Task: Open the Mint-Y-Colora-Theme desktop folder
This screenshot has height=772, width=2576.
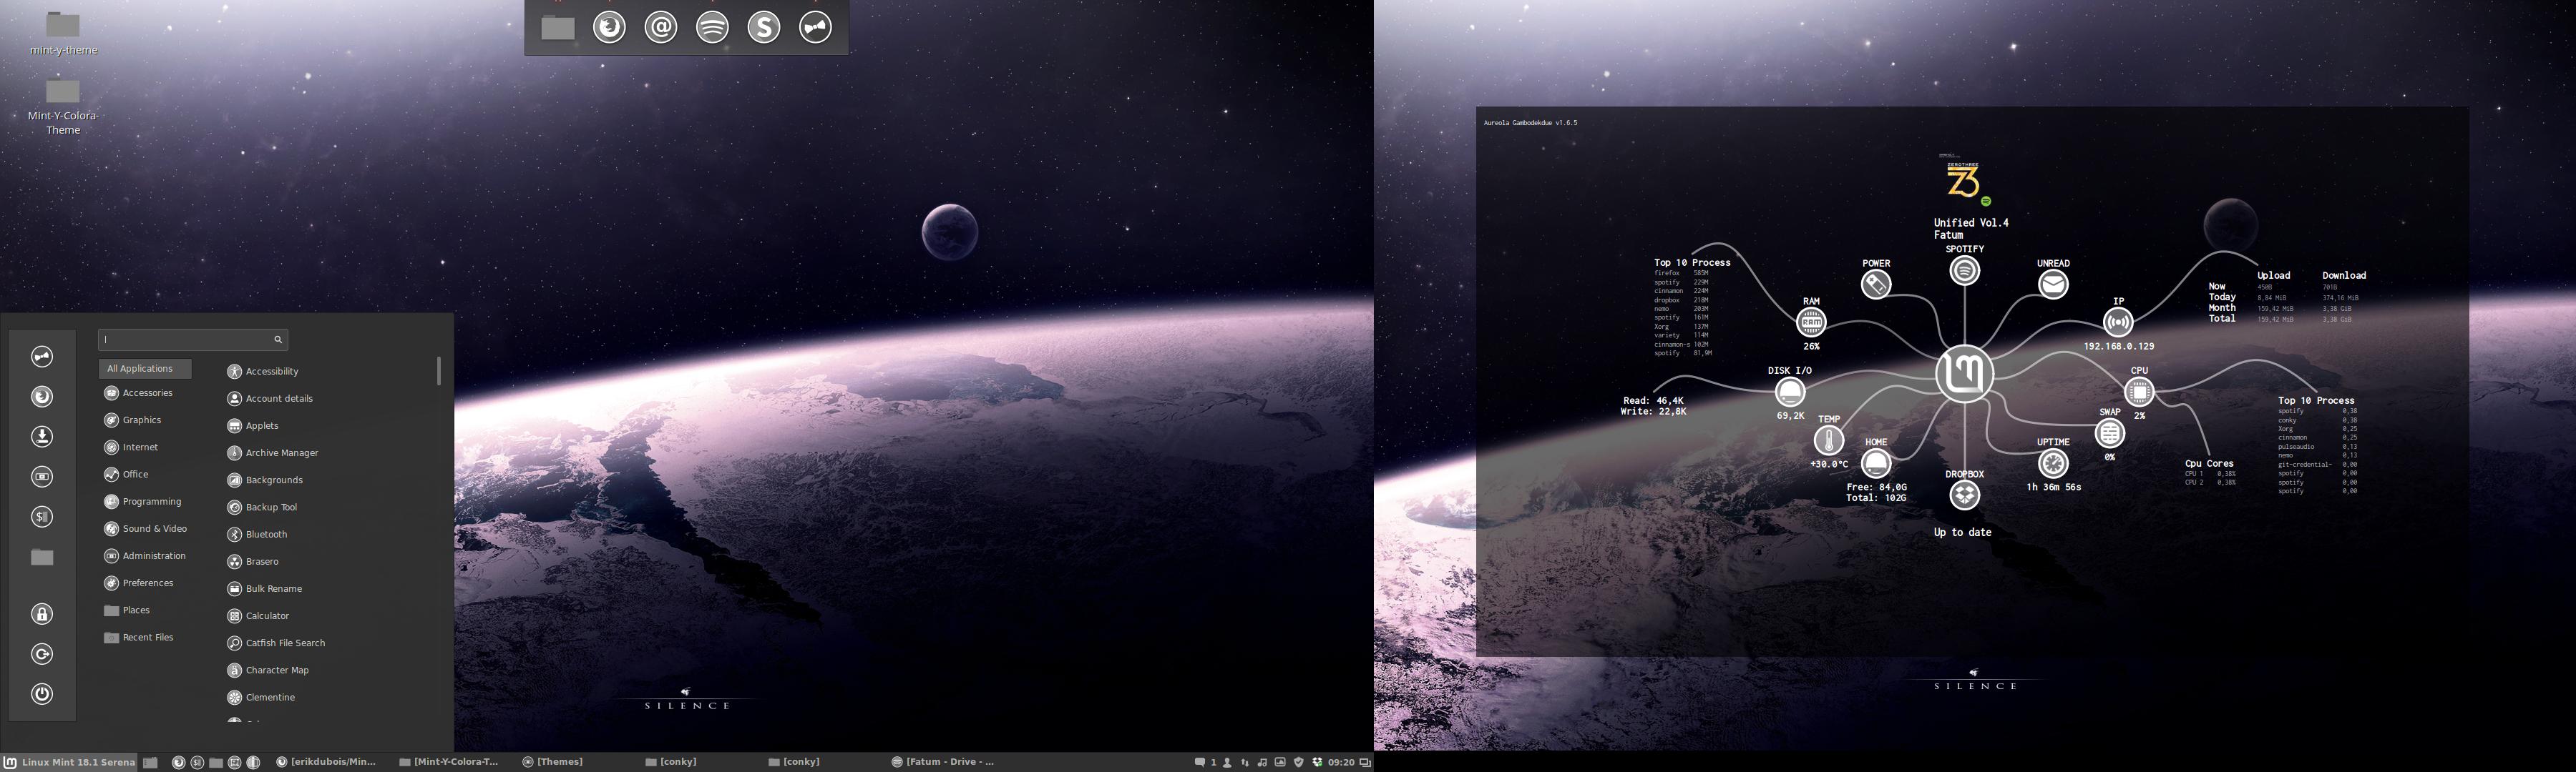Action: [63, 107]
